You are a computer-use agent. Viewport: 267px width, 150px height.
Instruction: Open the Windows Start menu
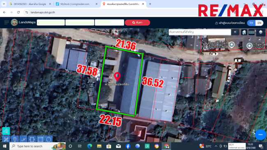[x=5, y=146]
